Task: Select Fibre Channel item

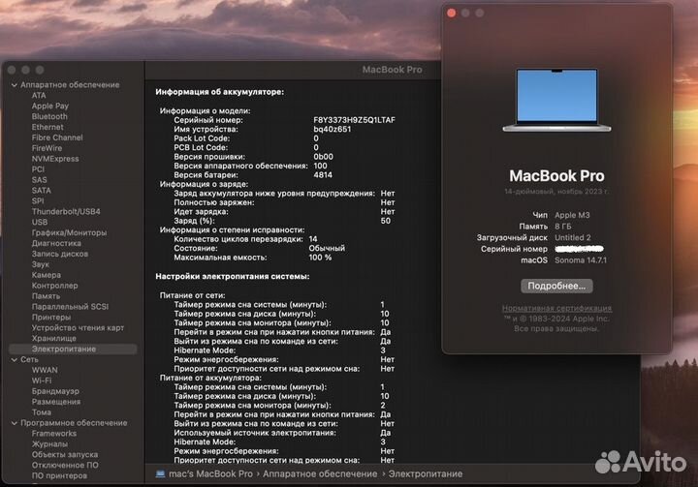Action: [57, 137]
